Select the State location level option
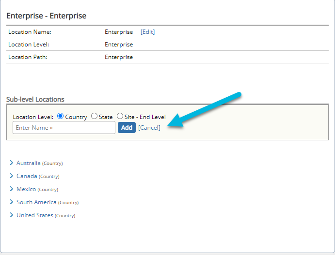Screen dimensions: 335x255 94,116
